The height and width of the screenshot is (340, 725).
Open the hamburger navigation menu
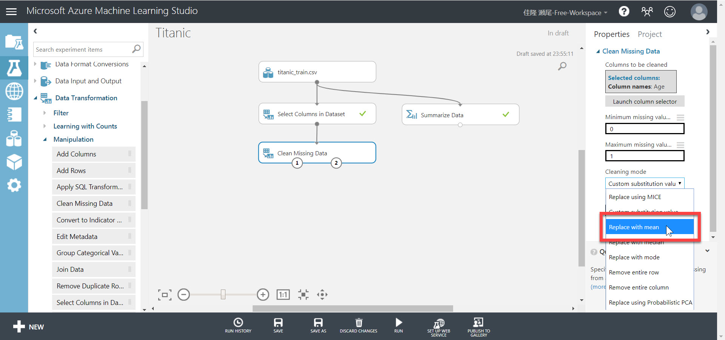(11, 12)
